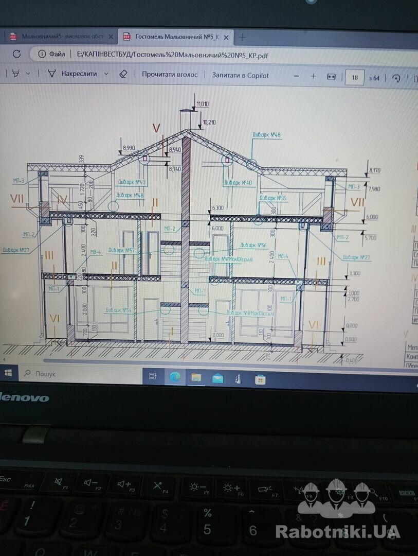
Task: Open Microsoft Edge from the taskbar
Action: [x=175, y=377]
